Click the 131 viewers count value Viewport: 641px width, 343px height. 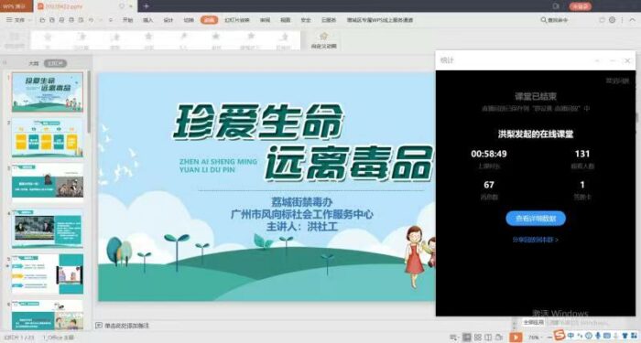582,154
